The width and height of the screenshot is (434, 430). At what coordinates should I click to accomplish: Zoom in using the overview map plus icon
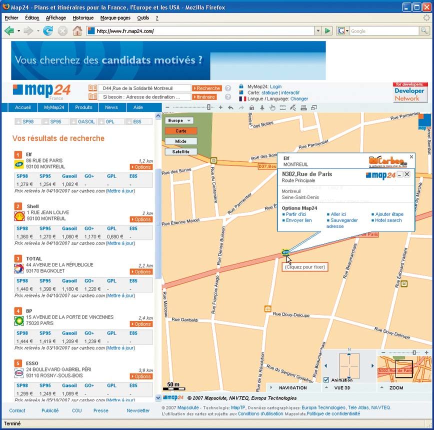[x=426, y=352]
